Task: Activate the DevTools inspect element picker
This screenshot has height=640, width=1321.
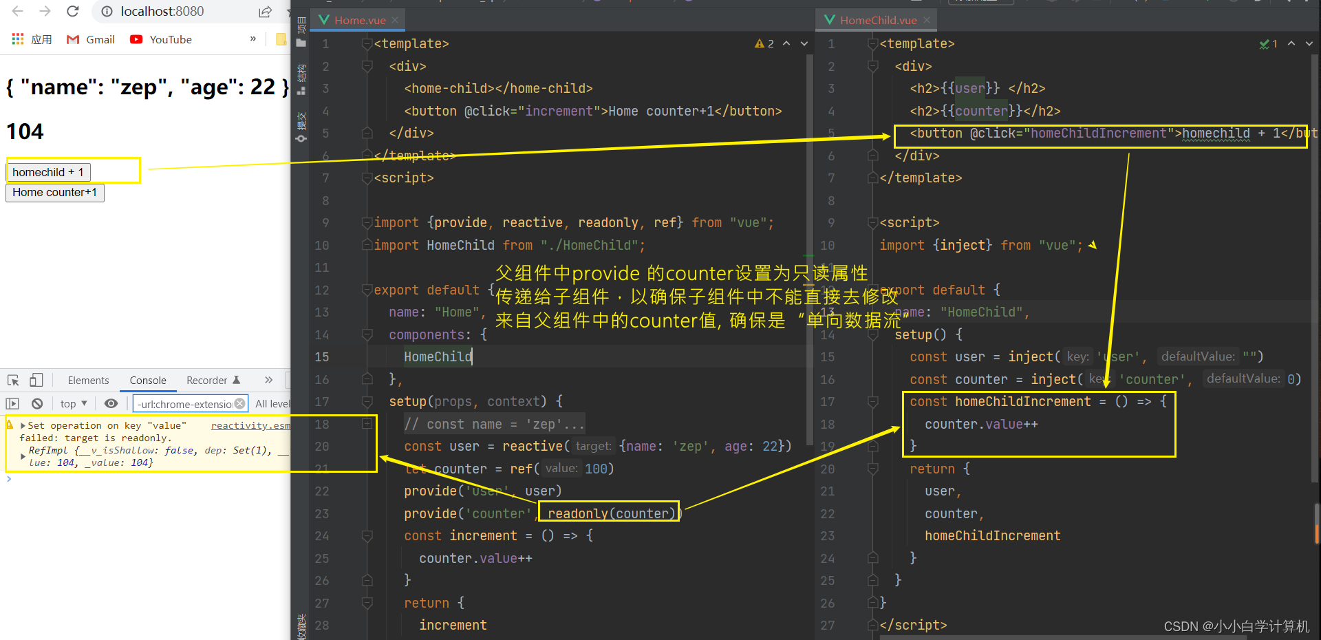Action: 13,380
